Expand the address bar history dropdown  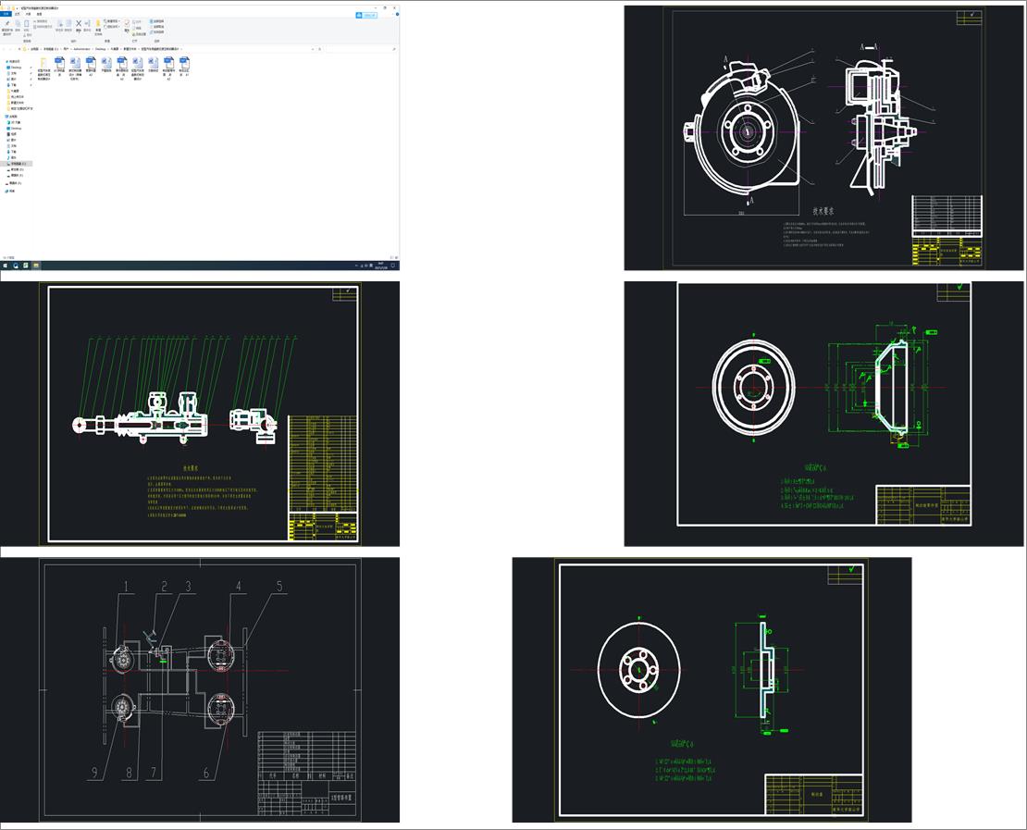point(313,49)
